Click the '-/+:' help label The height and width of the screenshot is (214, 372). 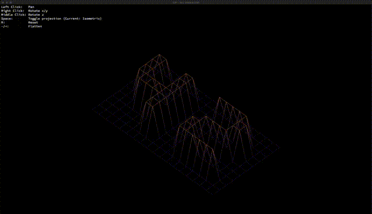click(5, 26)
